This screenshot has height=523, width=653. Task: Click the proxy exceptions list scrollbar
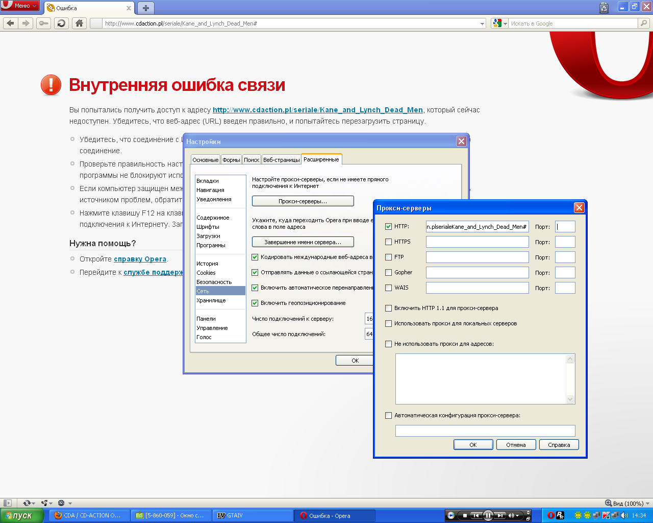click(x=570, y=379)
